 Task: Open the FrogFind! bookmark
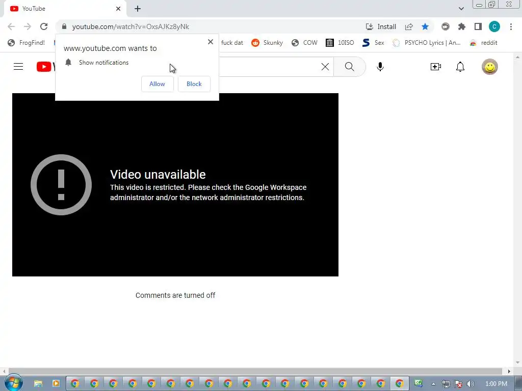click(27, 43)
